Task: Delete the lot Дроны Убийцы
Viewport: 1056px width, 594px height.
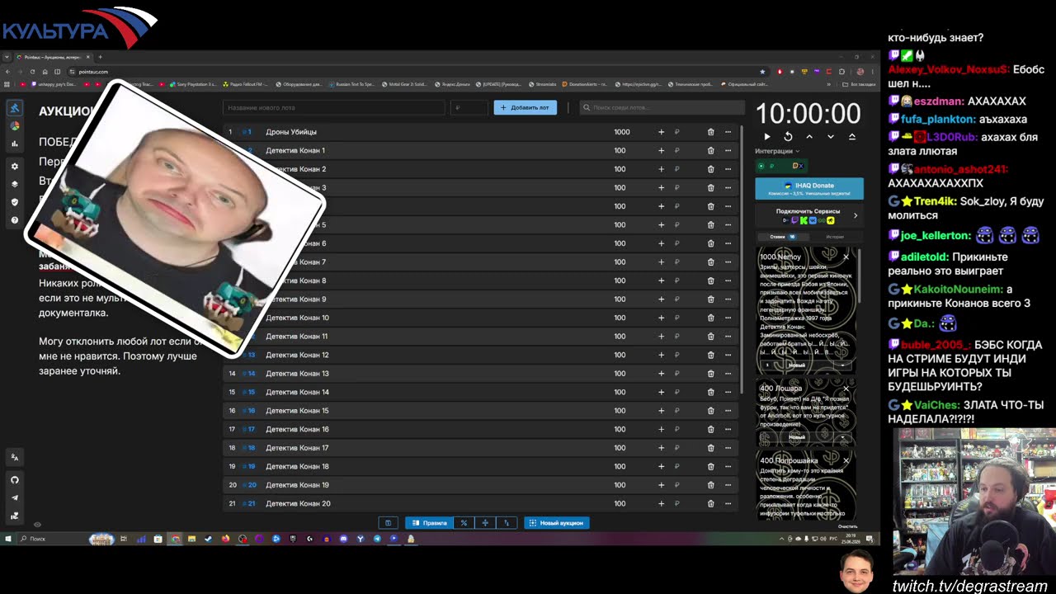Action: pos(710,132)
